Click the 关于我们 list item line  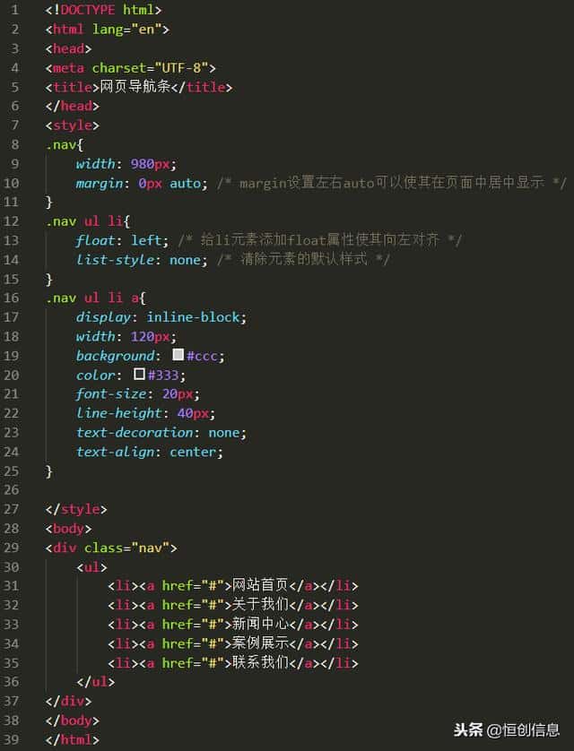[233, 605]
